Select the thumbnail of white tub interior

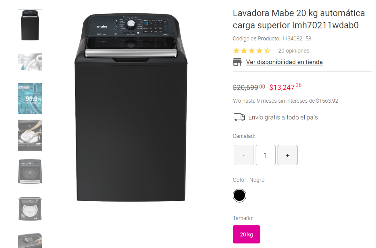30,209
